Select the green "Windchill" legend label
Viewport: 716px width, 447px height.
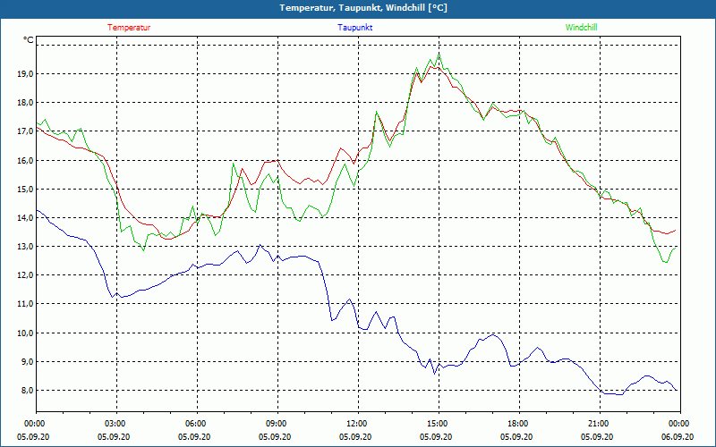tap(581, 28)
